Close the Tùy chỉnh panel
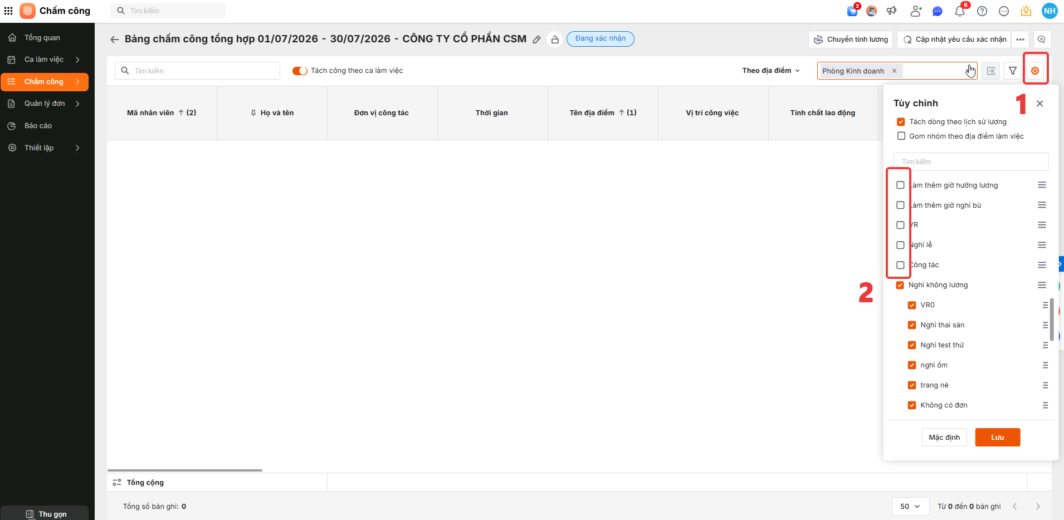 pos(1039,104)
